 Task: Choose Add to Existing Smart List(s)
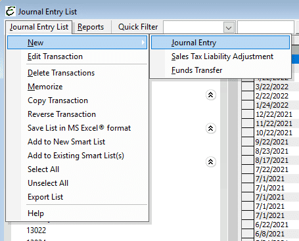pyautogui.click(x=78, y=156)
